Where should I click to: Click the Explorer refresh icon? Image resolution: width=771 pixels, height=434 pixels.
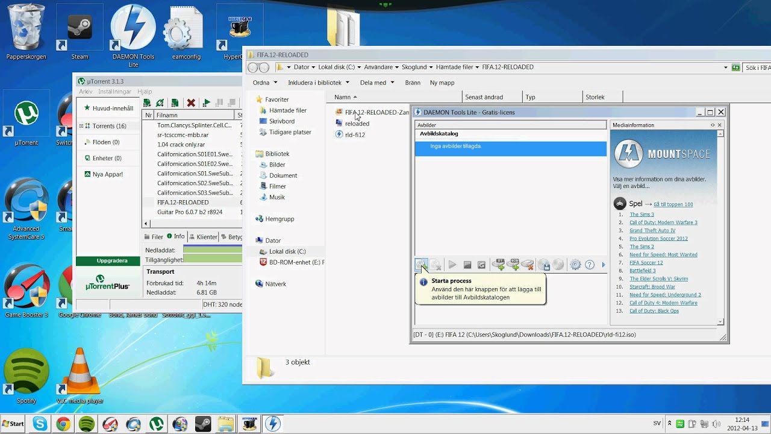(x=735, y=68)
